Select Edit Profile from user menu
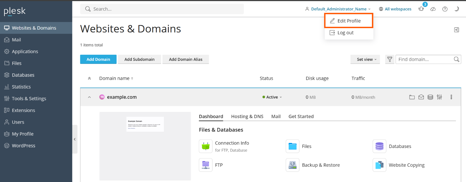This screenshot has width=466, height=182. 349,21
